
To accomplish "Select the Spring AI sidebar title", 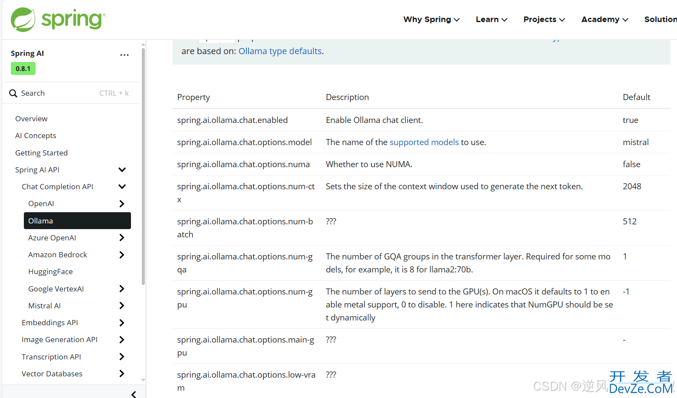I will coord(27,53).
